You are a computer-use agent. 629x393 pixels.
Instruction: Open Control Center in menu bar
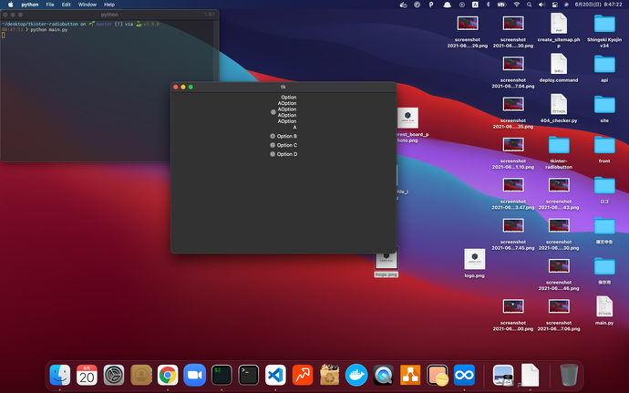coord(555,5)
